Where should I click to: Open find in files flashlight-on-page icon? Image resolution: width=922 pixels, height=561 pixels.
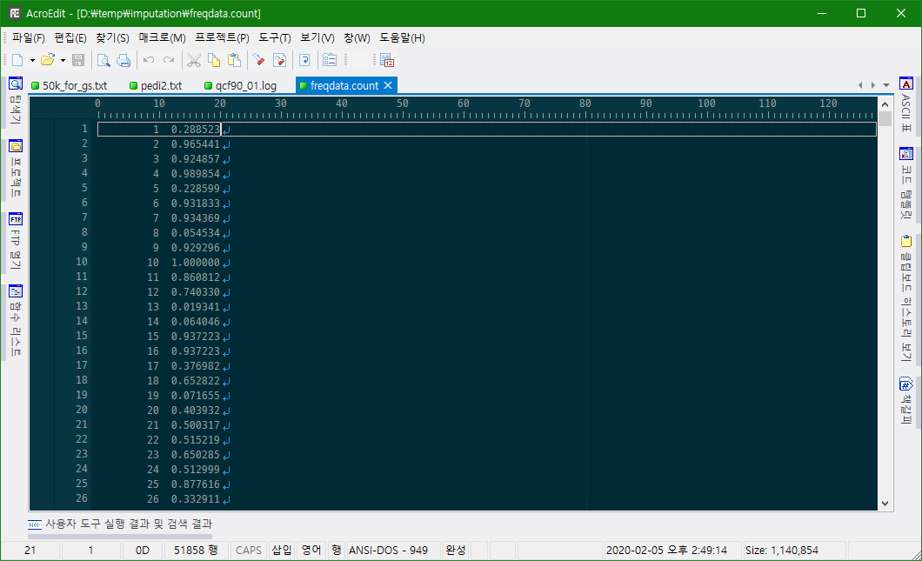[x=279, y=60]
